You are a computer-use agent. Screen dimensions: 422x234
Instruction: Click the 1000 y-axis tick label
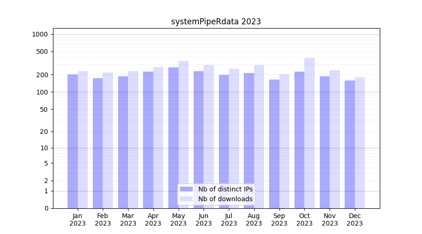[40, 34]
